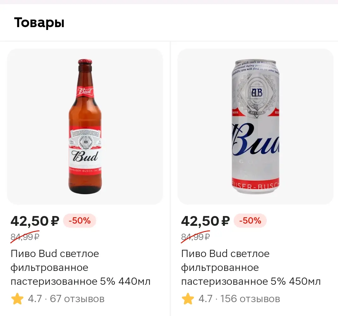
Task: Click the 4.7 rating value for bottled Bud
Action: coord(35,299)
